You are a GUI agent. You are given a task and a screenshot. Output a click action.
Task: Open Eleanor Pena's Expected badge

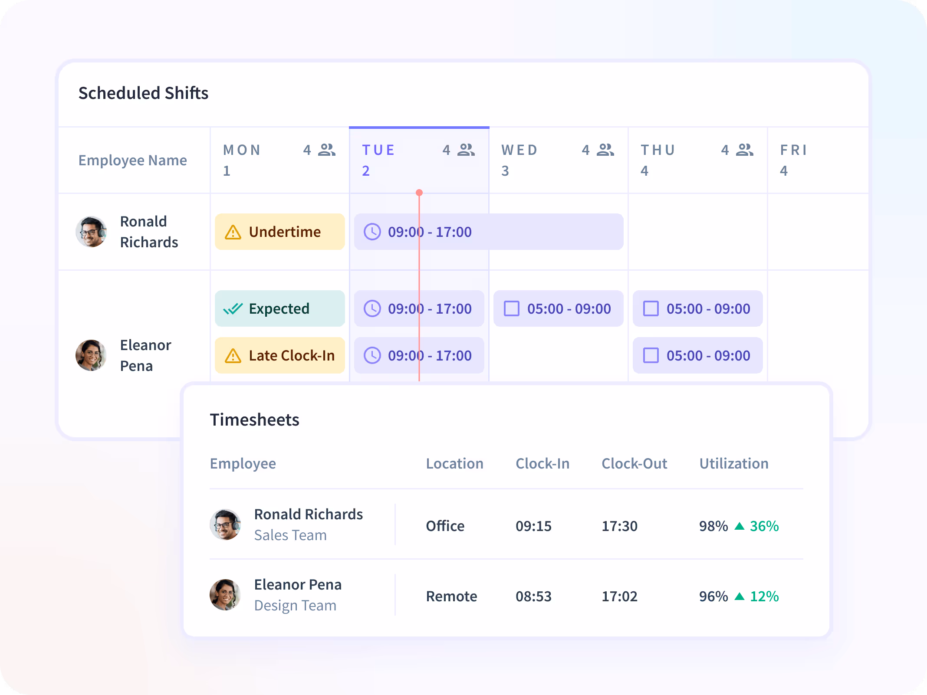[280, 308]
